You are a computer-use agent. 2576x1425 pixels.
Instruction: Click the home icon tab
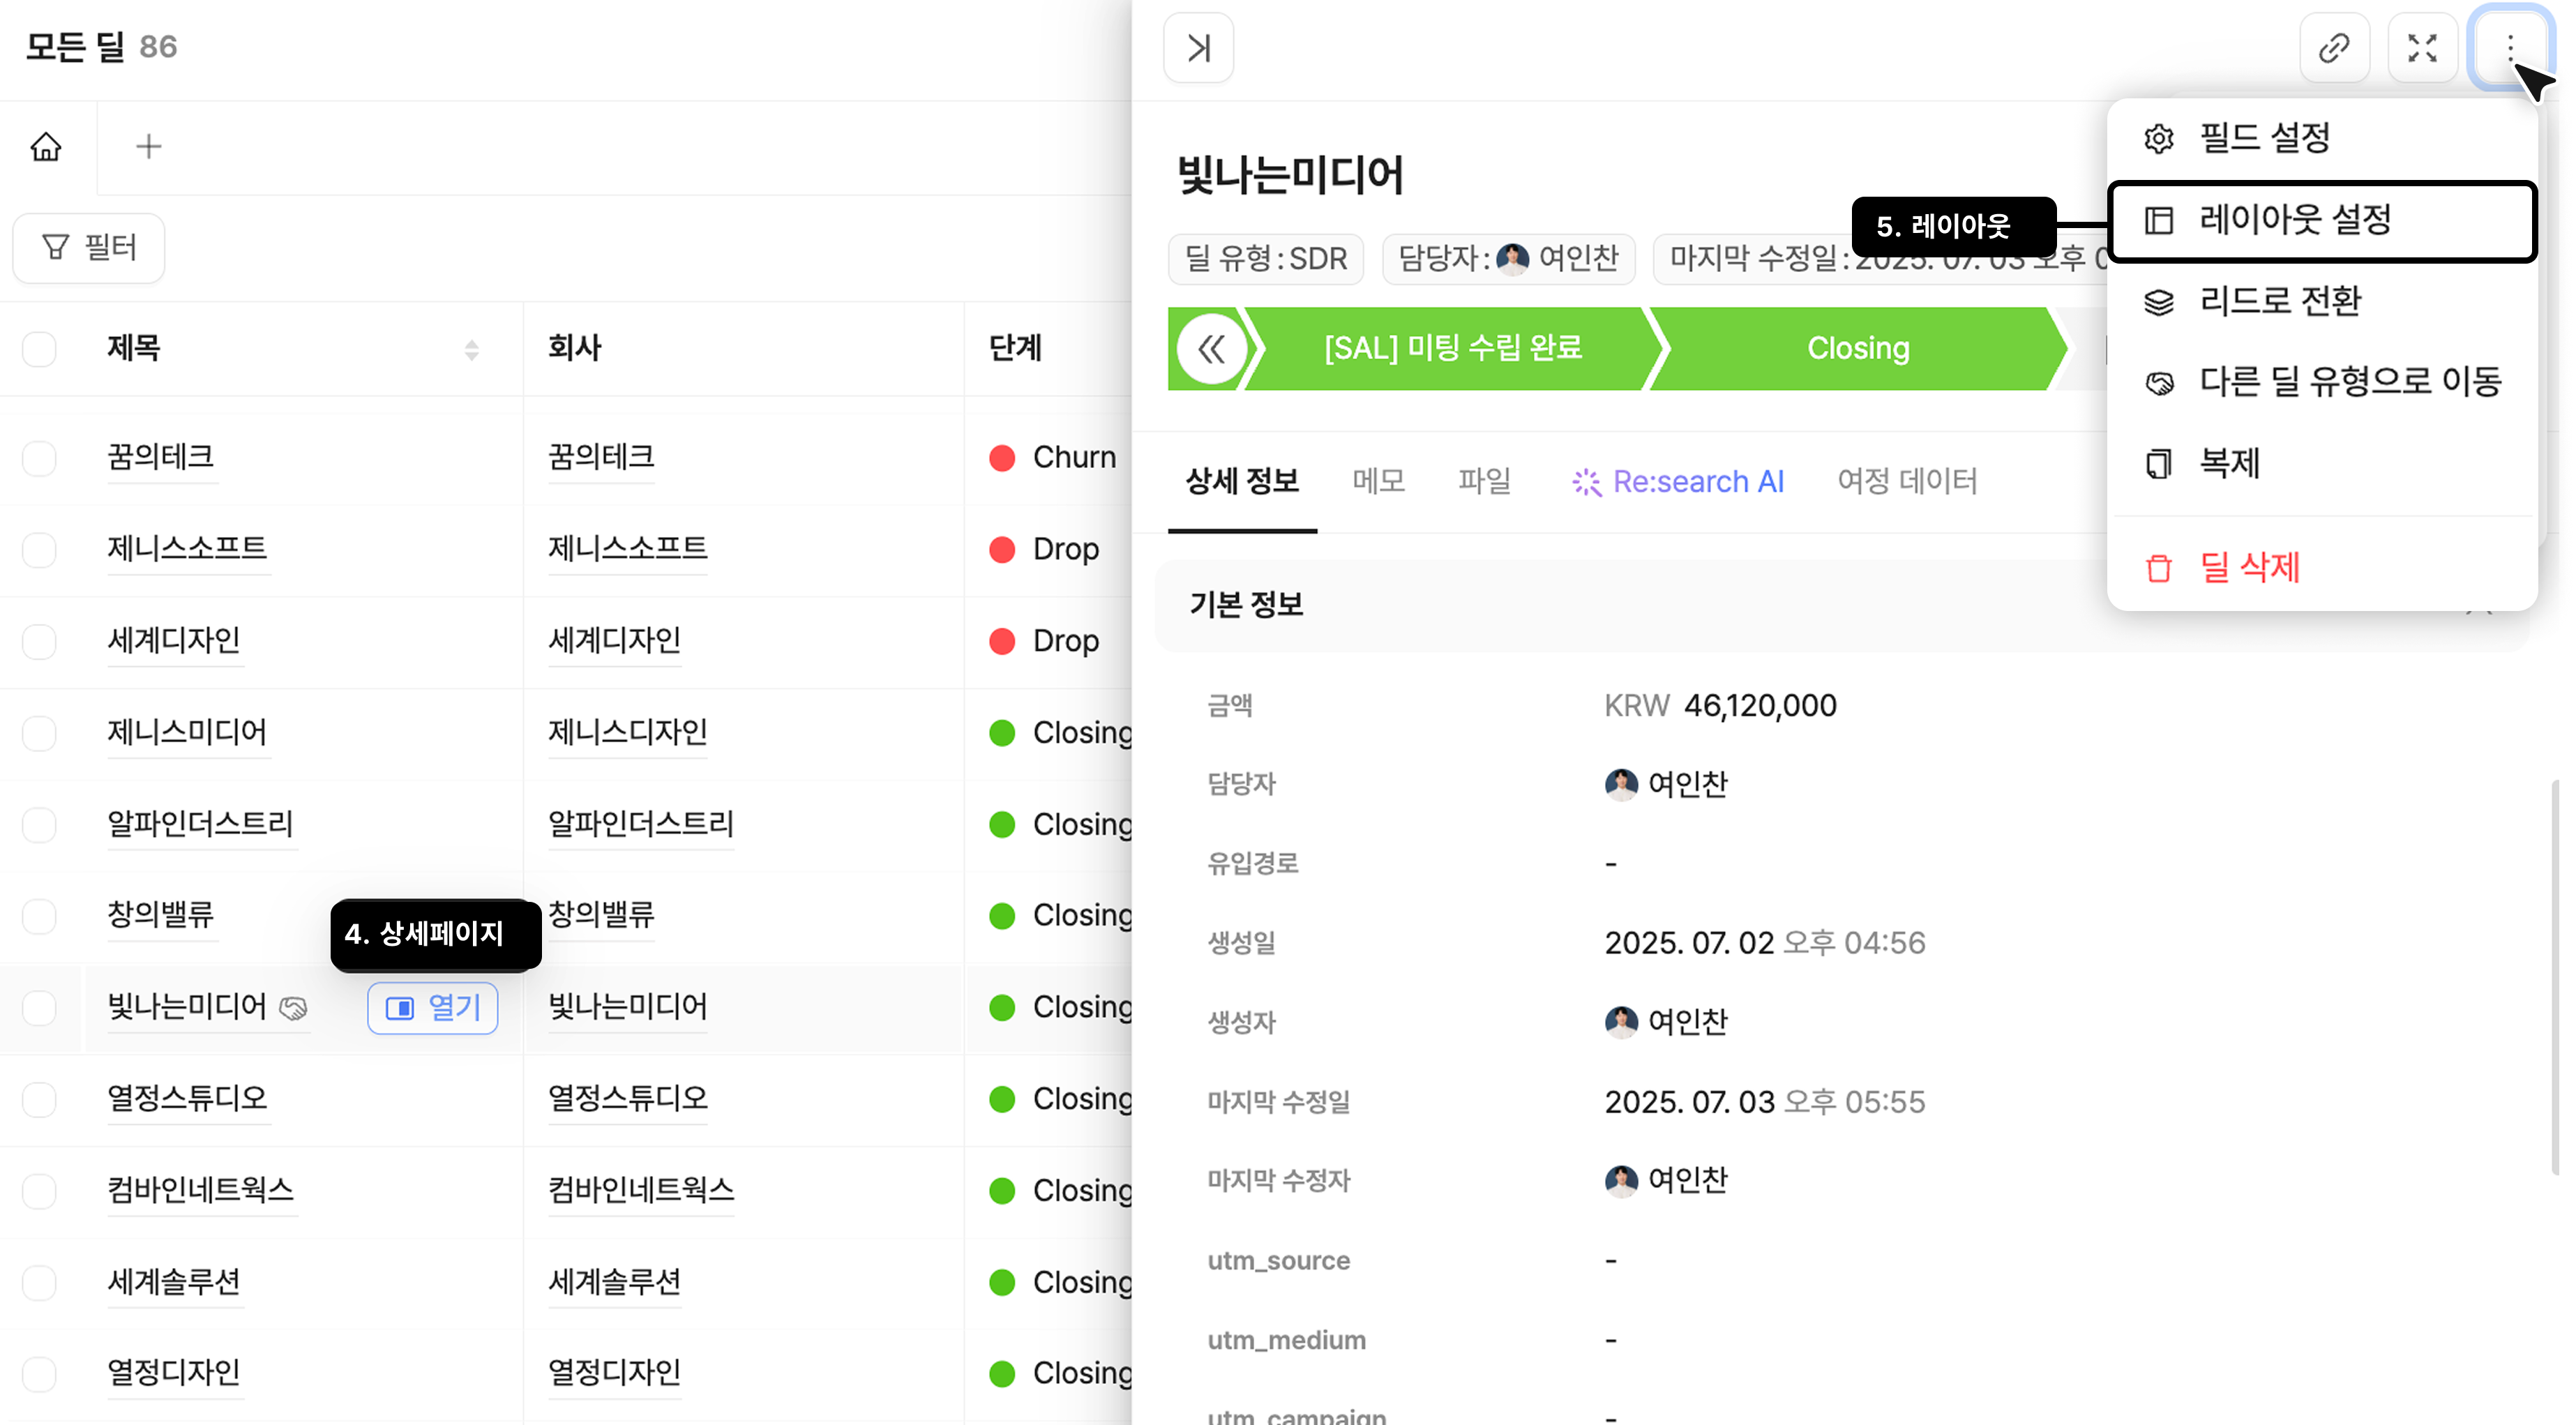point(46,147)
